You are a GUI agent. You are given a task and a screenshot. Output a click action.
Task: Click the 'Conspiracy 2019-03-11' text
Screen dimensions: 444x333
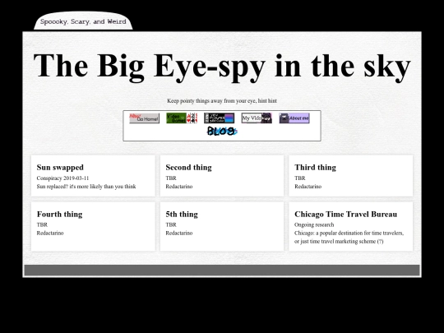click(x=62, y=178)
